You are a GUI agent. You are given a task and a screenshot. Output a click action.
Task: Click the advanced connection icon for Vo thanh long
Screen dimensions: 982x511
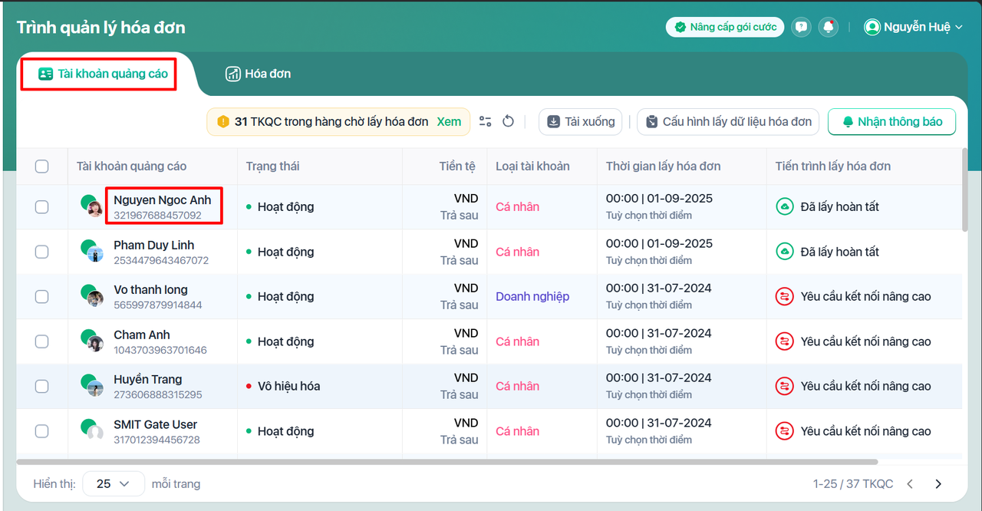point(784,297)
